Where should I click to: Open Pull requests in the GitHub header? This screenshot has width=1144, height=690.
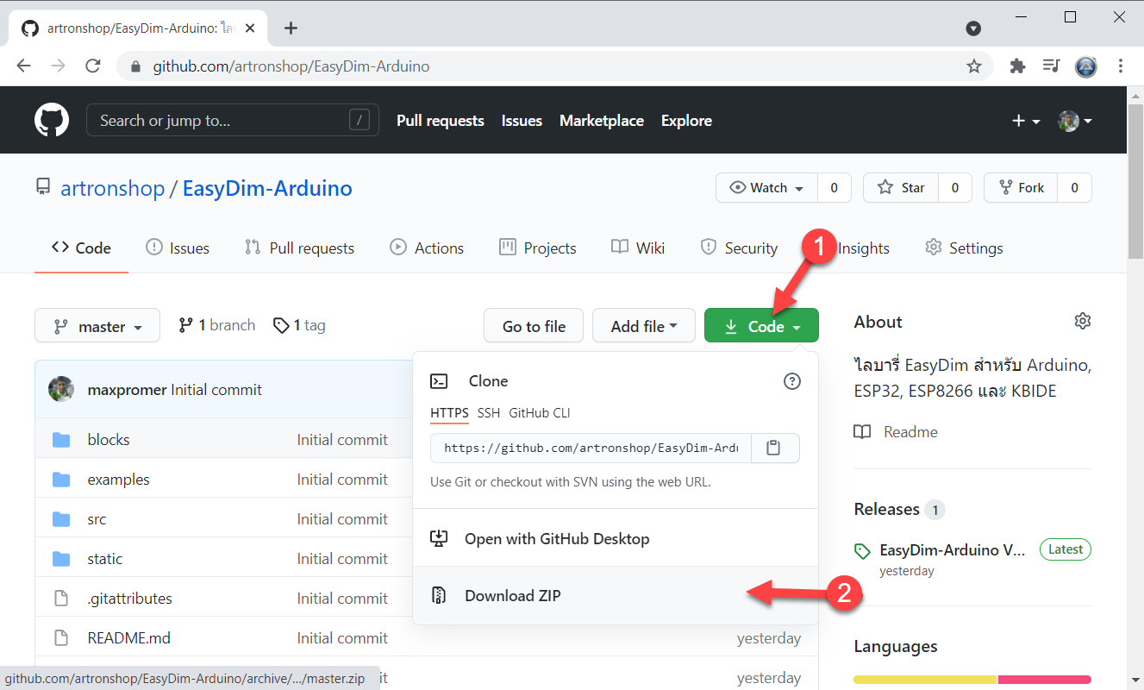click(441, 121)
